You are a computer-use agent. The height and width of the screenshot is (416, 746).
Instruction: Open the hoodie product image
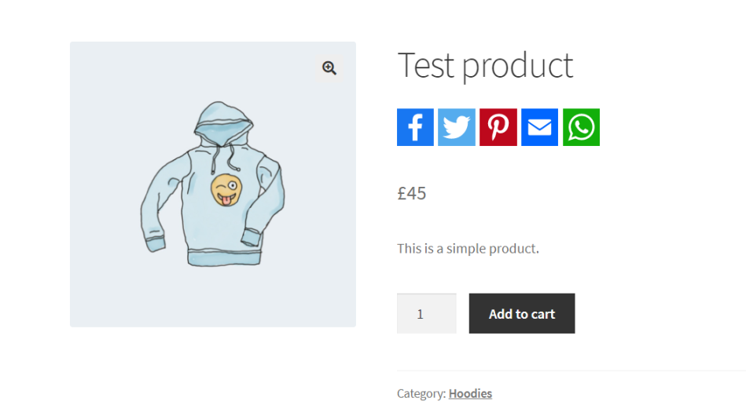click(213, 184)
